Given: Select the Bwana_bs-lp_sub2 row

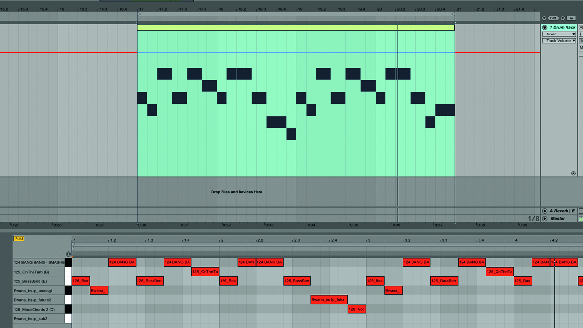Looking at the screenshot, I should tap(39, 319).
